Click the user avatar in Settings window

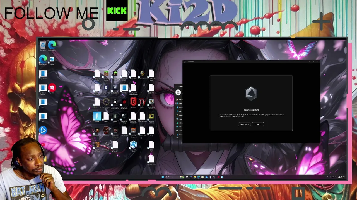point(178,92)
